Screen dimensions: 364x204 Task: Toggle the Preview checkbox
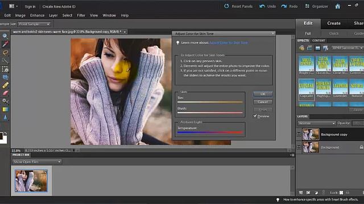click(255, 116)
